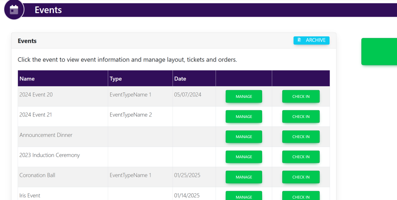Viewport: 397px width, 200px height.
Task: Sort table by Date column header
Action: pyautogui.click(x=180, y=79)
